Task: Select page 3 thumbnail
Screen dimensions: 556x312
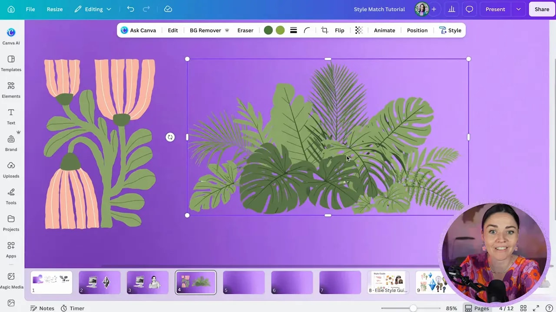Action: click(x=148, y=283)
